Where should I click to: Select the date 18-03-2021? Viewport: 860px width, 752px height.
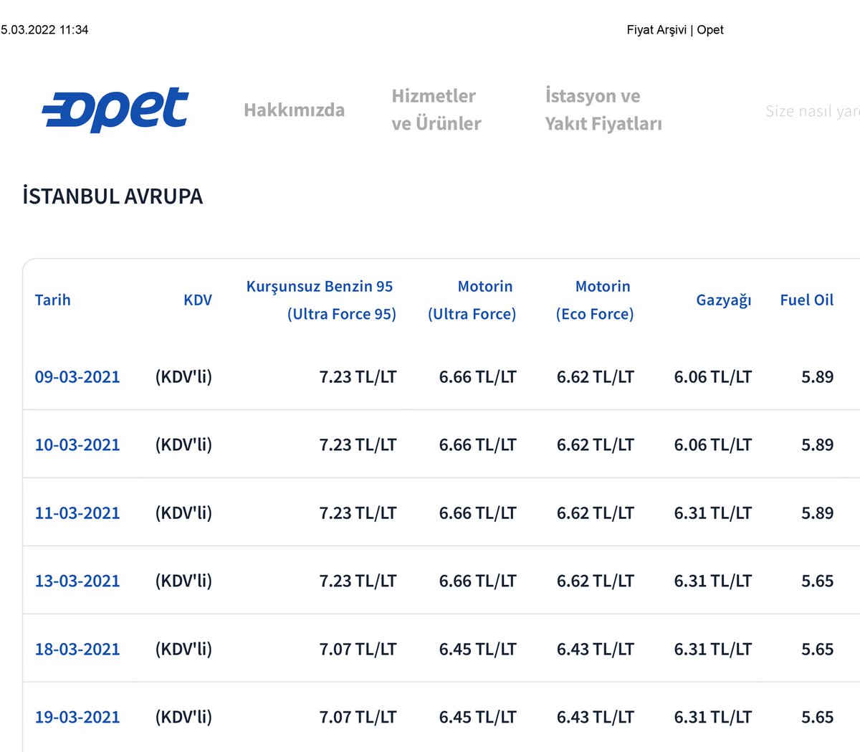pyautogui.click(x=77, y=649)
